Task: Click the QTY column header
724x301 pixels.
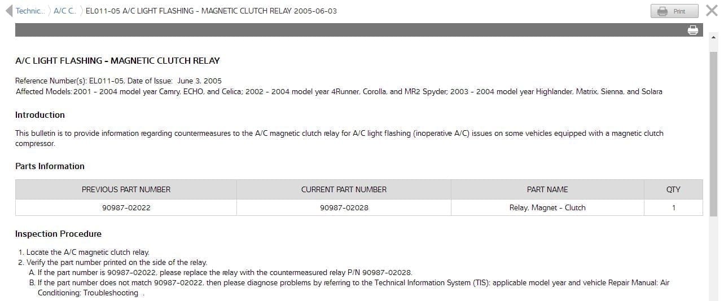Action: pyautogui.click(x=673, y=189)
